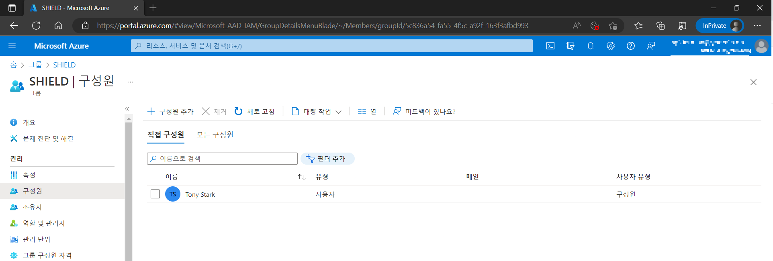The image size is (773, 261).
Task: Open the 열 column chooser
Action: coord(367,112)
